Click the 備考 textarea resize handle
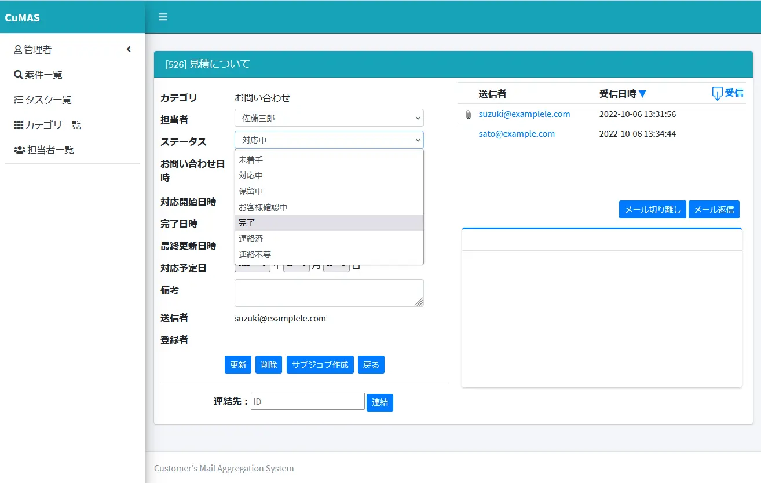Image resolution: width=761 pixels, height=483 pixels. click(419, 302)
